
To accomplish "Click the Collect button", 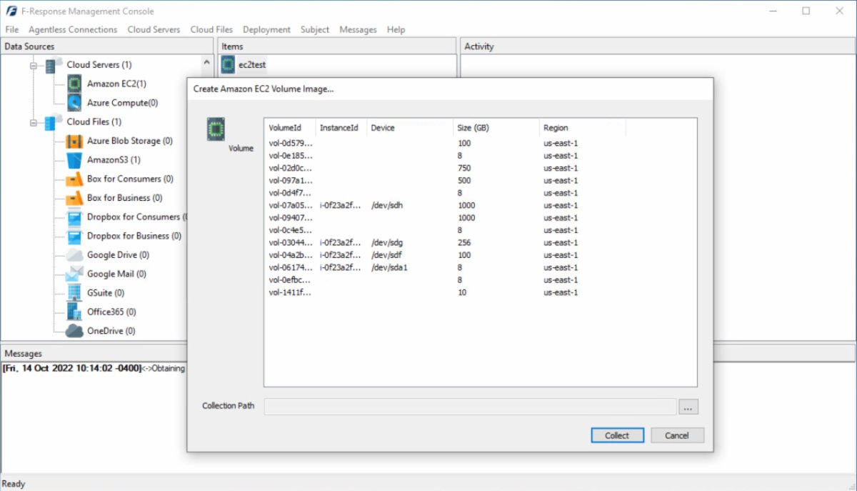I will [616, 435].
